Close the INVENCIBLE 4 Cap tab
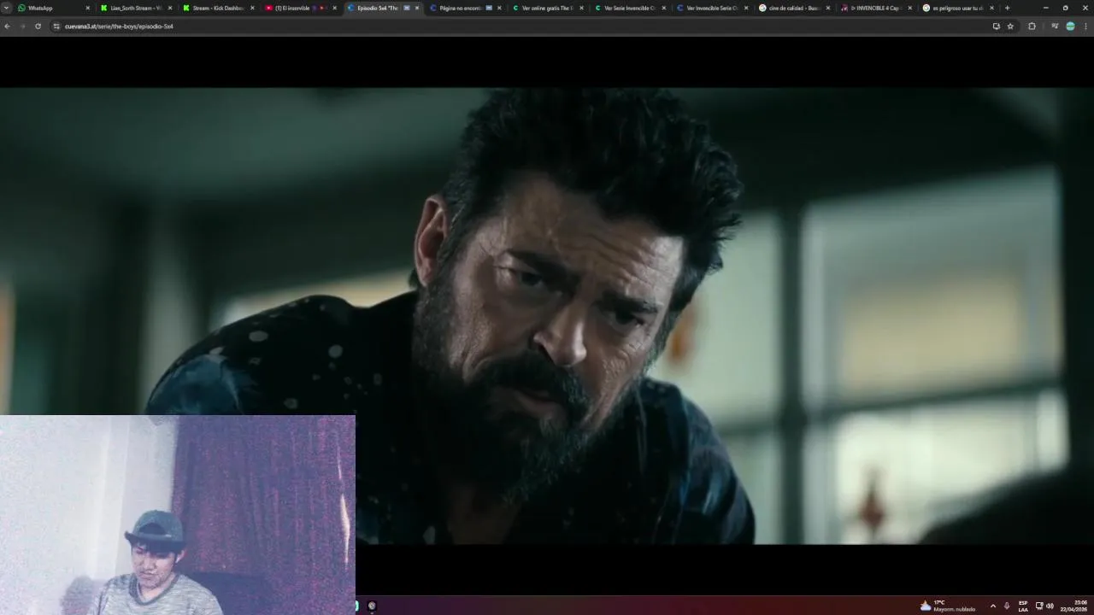The width and height of the screenshot is (1094, 615). click(909, 8)
